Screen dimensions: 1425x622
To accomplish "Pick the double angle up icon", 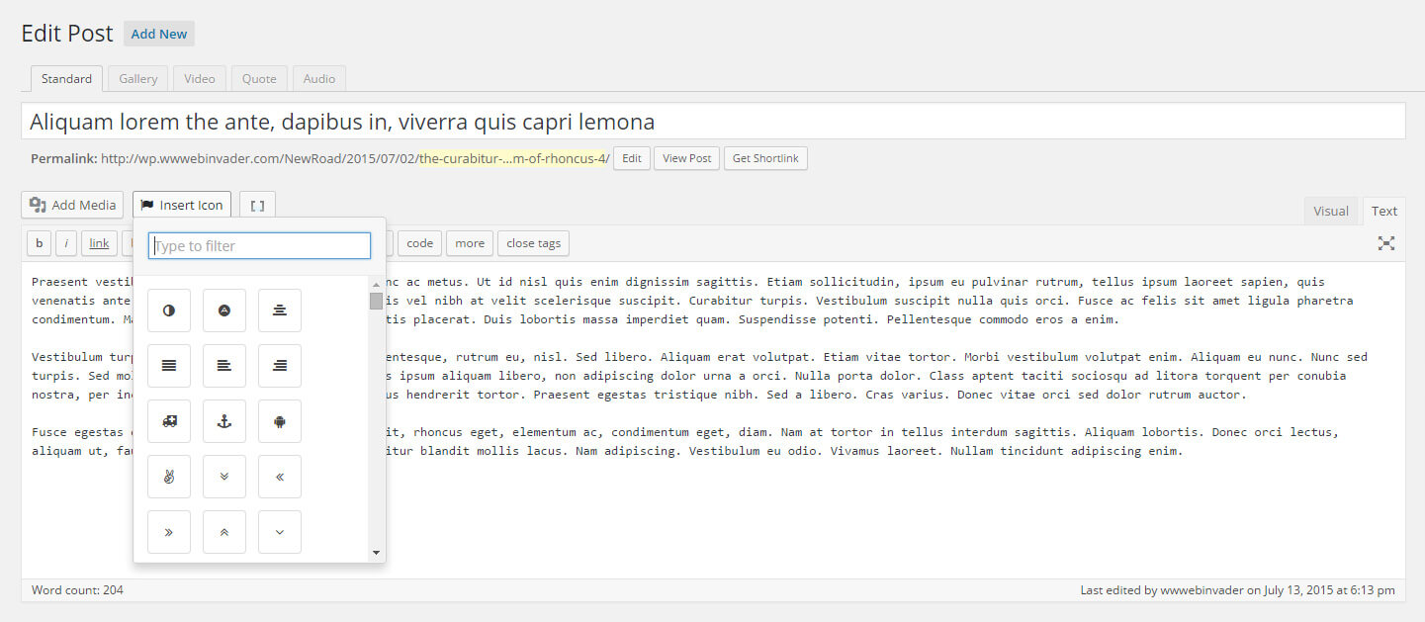I will [x=224, y=532].
